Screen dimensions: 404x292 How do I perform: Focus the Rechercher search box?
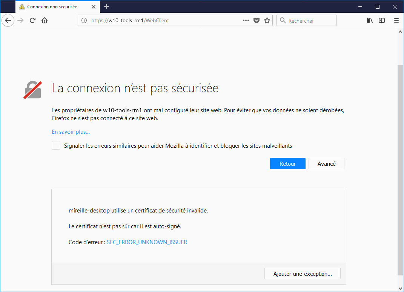pyautogui.click(x=306, y=20)
